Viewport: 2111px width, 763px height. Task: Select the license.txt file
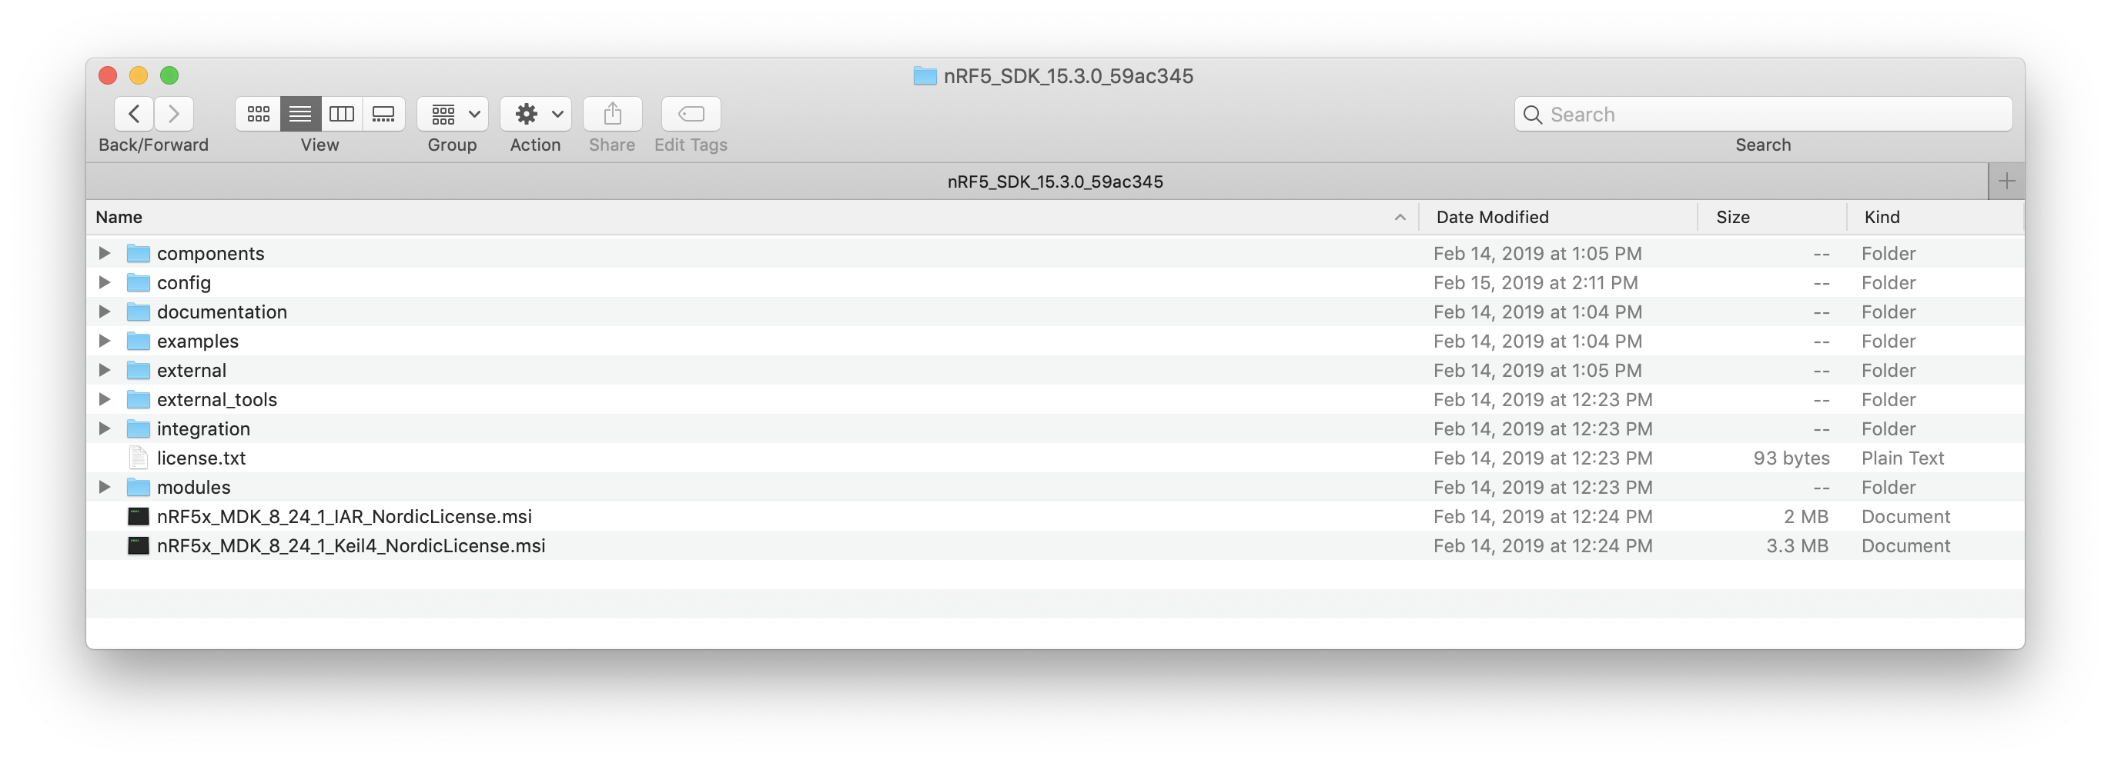(201, 458)
